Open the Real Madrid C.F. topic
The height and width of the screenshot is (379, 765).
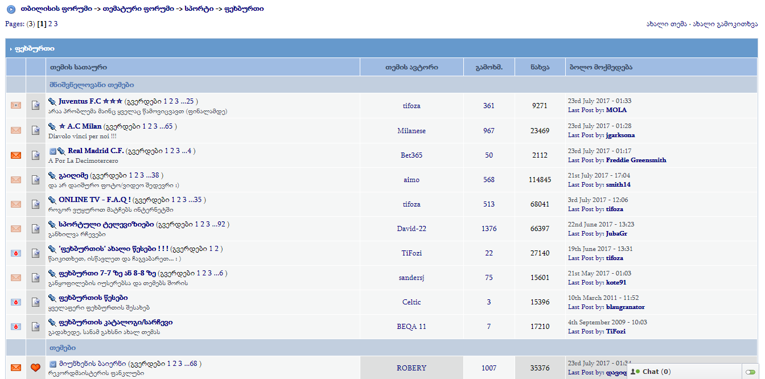pos(96,151)
